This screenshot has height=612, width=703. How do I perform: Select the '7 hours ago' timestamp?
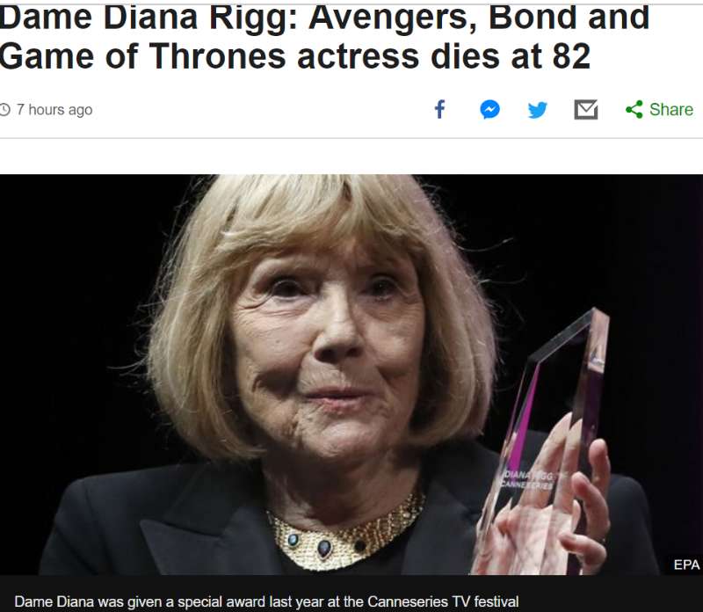pyautogui.click(x=54, y=110)
